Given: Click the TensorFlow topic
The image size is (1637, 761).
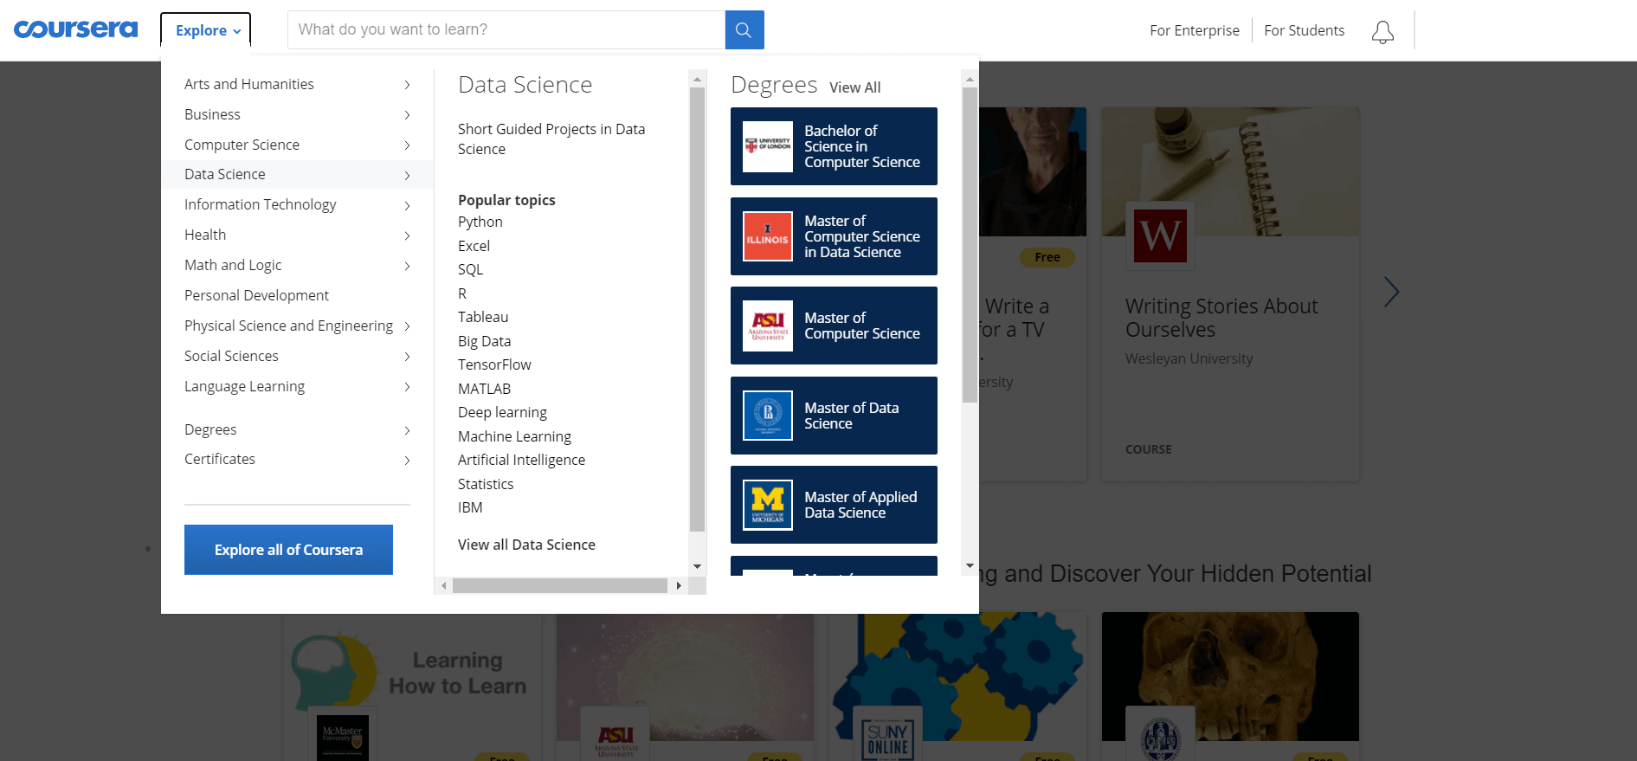Looking at the screenshot, I should tap(494, 364).
